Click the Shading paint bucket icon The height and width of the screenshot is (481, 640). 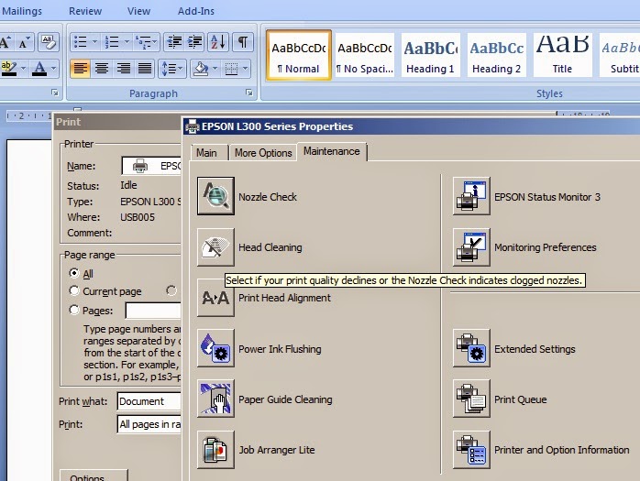coord(201,68)
